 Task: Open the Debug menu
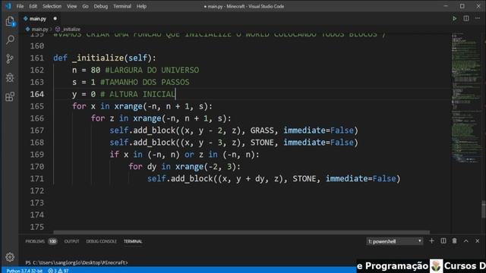tap(101, 6)
